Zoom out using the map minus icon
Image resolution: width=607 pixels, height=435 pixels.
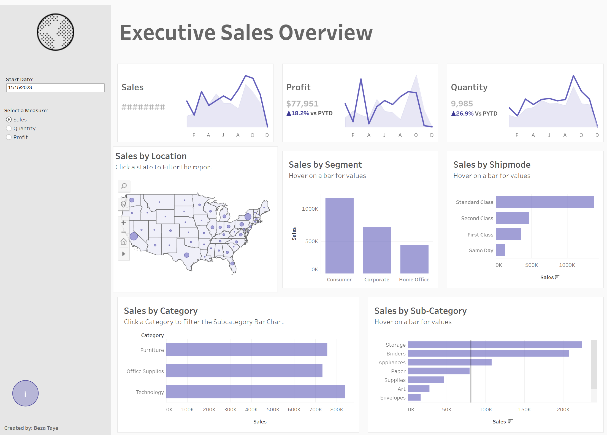(x=124, y=232)
